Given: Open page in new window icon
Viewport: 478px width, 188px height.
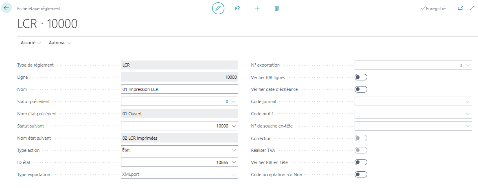Looking at the screenshot, I should click(460, 8).
